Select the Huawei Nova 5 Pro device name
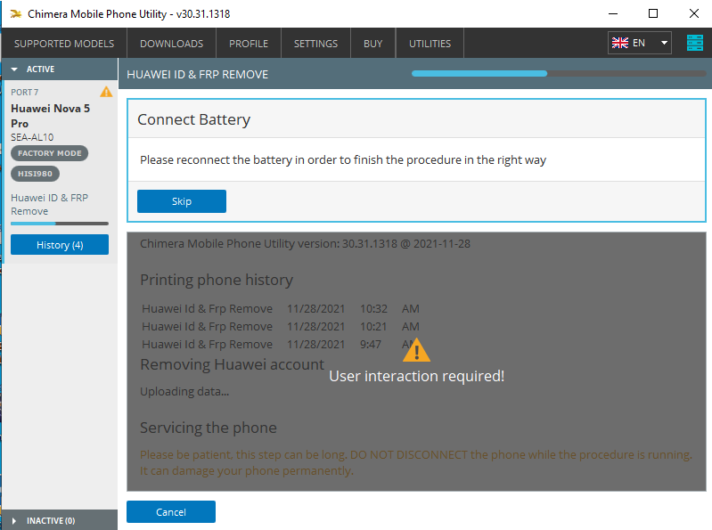The width and height of the screenshot is (712, 530). (51, 116)
